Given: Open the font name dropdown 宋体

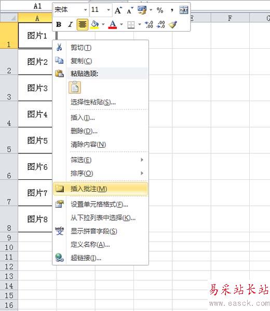Looking at the screenshot, I should pos(86,10).
